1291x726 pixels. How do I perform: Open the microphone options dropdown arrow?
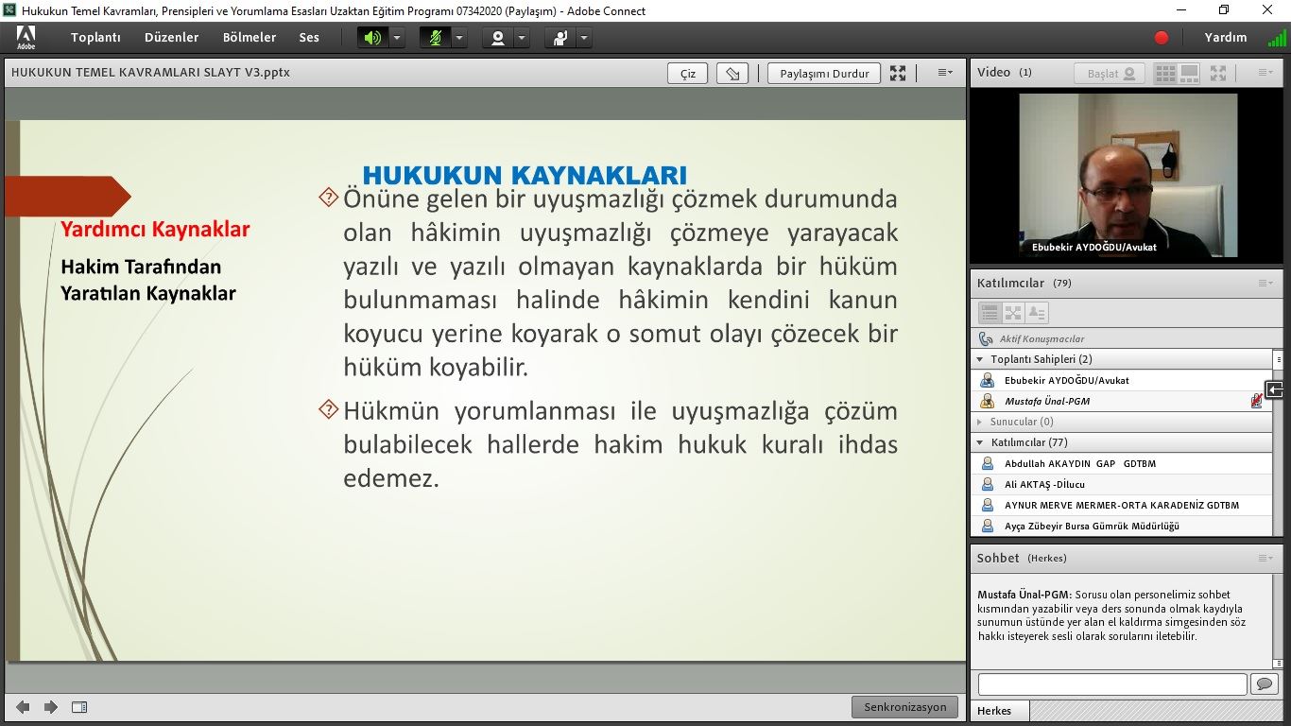click(x=459, y=38)
